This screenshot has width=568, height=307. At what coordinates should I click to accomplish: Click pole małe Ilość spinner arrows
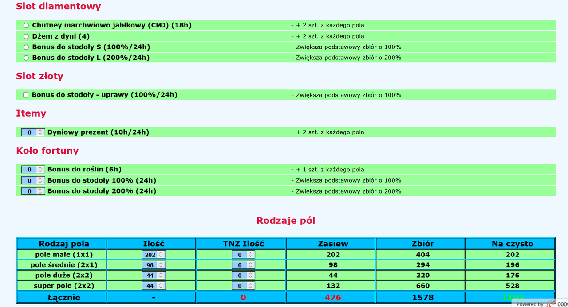(161, 255)
